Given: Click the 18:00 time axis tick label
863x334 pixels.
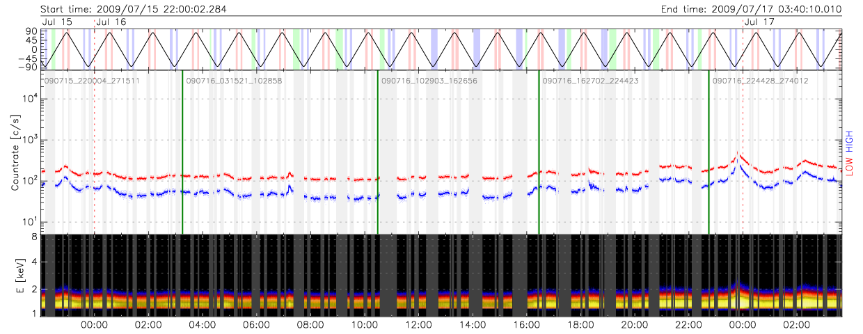Looking at the screenshot, I should pyautogui.click(x=580, y=325).
